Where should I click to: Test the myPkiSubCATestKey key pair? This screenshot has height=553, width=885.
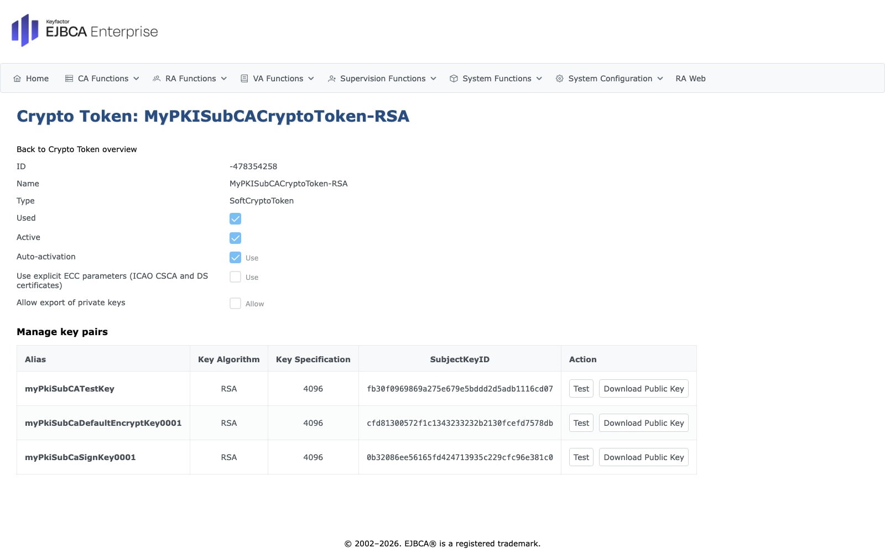point(581,389)
